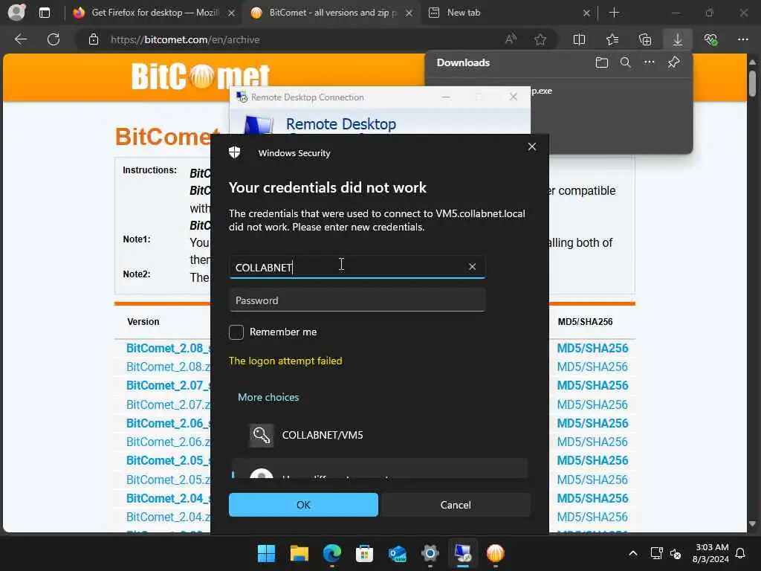The height and width of the screenshot is (571, 761).
Task: Expand More choices in security dialog
Action: 268,397
